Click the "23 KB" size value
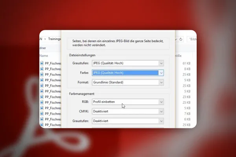 pos(186,97)
